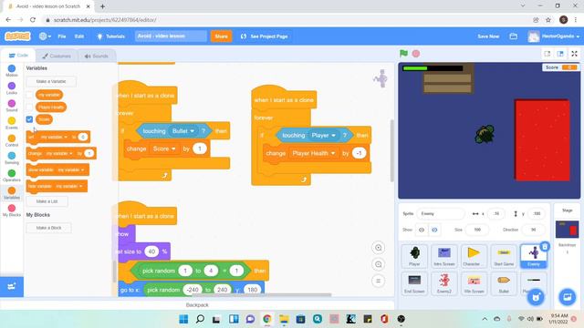Select the Control blocks category

(12, 140)
